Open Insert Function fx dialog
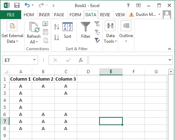Screen dimensions: 175x140 click(81, 60)
